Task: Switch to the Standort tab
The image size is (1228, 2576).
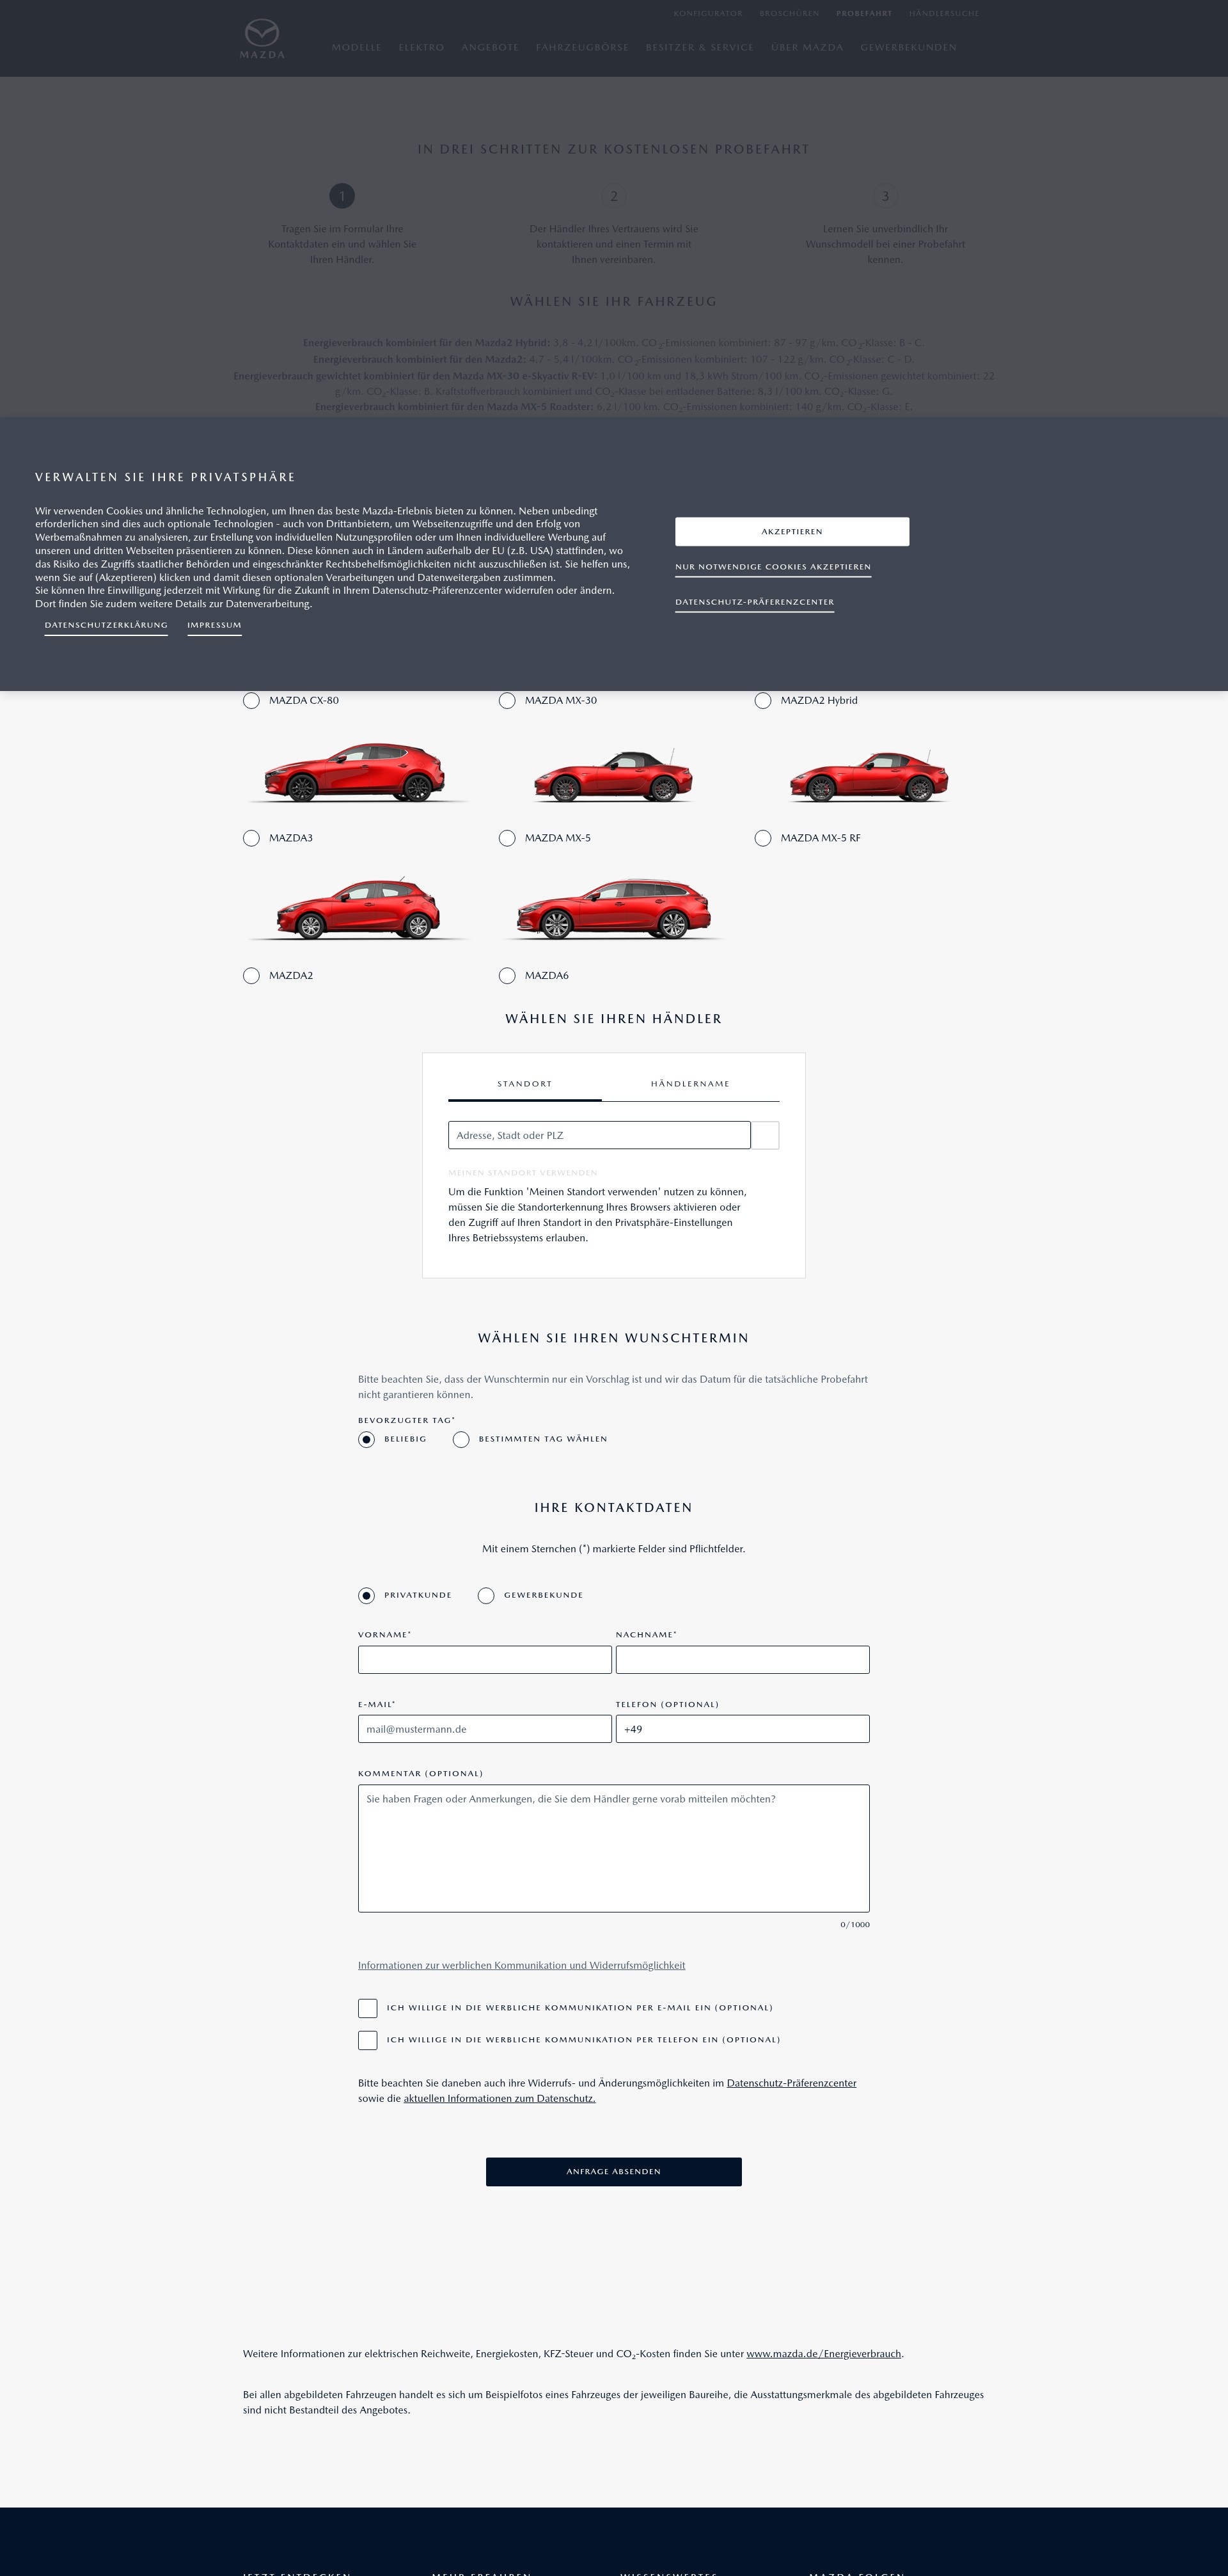Action: point(524,1084)
